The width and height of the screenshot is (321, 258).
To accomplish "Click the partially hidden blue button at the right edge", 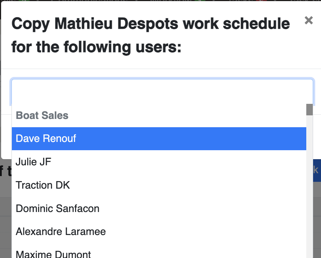I will pyautogui.click(x=317, y=170).
